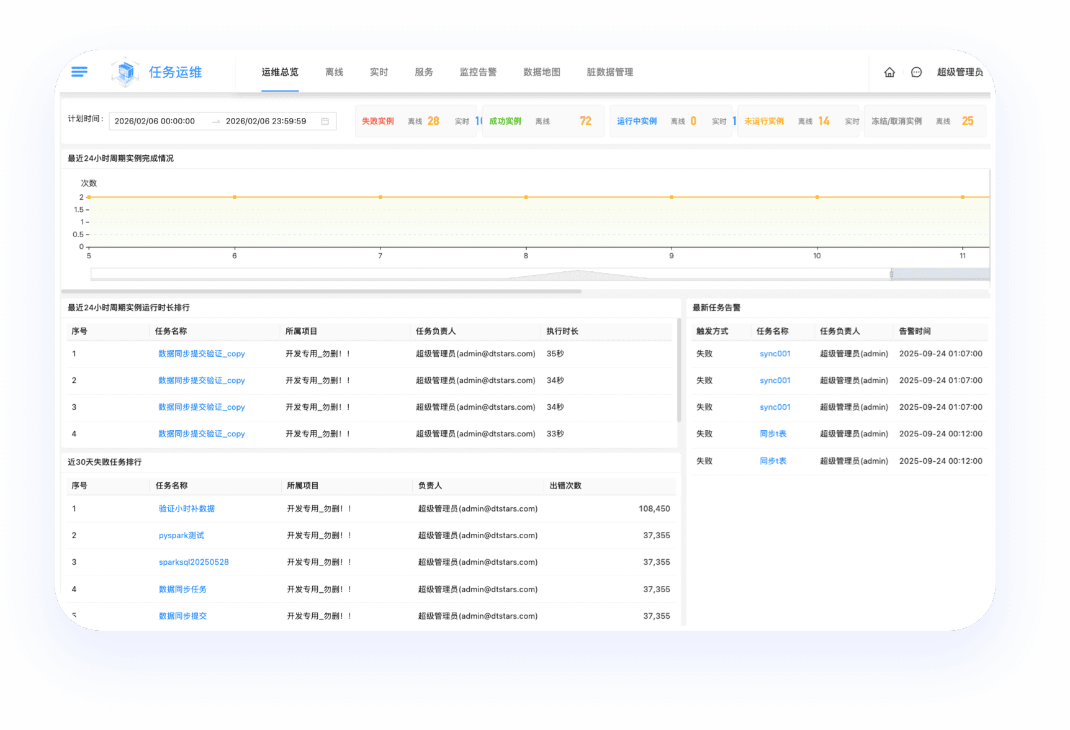The height and width of the screenshot is (730, 1070).
Task: Click the calendar icon in date range
Action: tap(325, 121)
